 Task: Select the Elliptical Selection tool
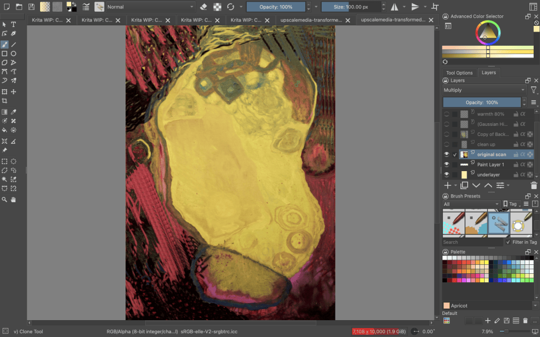(x=13, y=161)
